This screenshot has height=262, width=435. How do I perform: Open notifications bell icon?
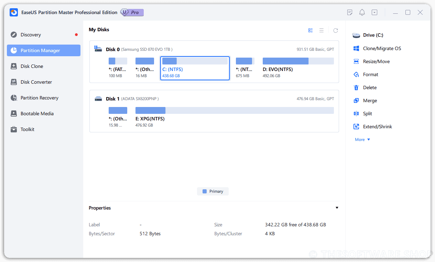click(362, 12)
